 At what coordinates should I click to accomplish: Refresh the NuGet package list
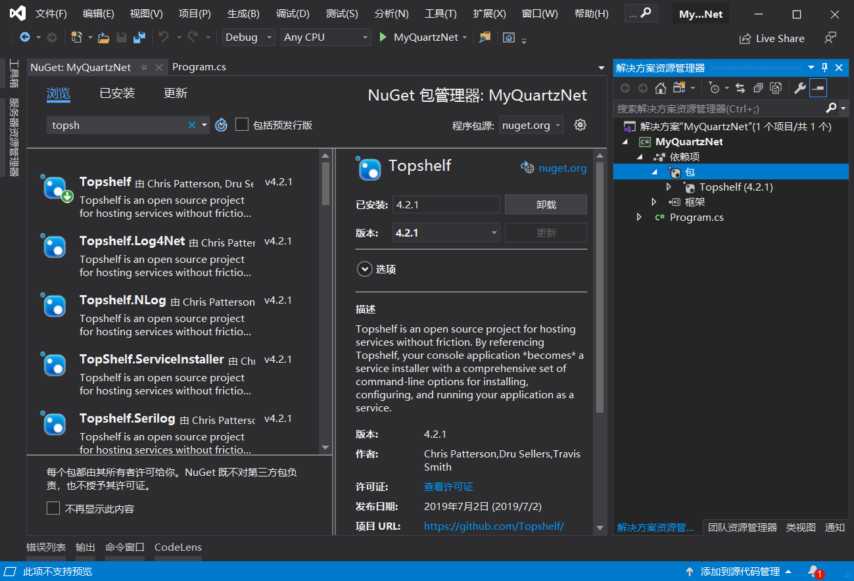(221, 125)
